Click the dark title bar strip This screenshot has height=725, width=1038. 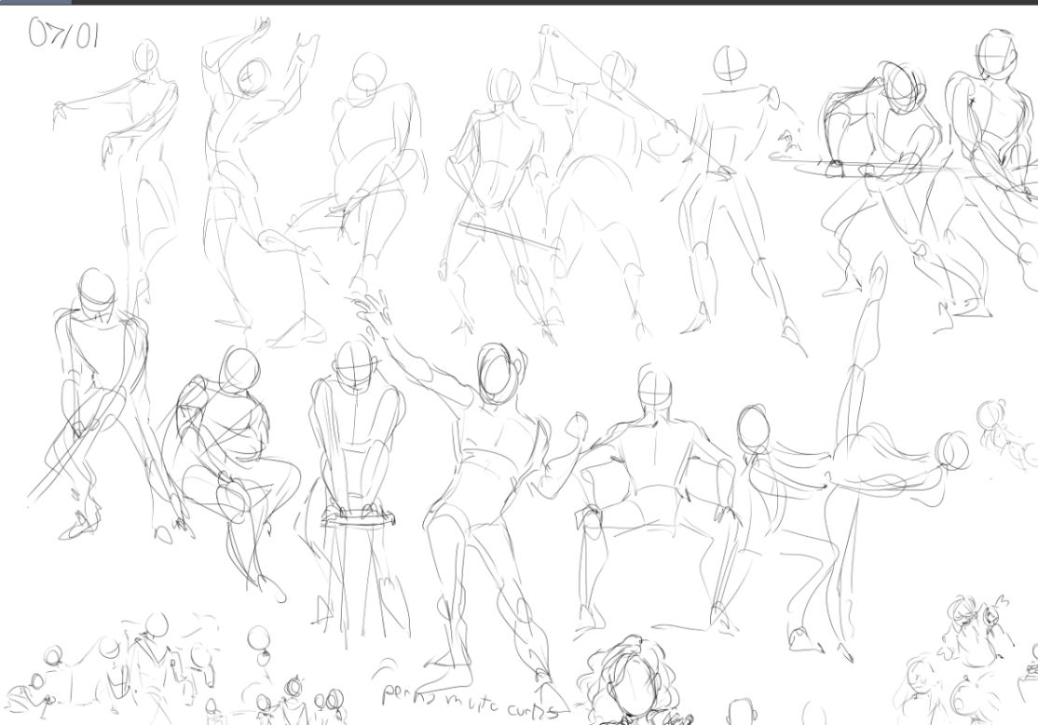[559, 2]
